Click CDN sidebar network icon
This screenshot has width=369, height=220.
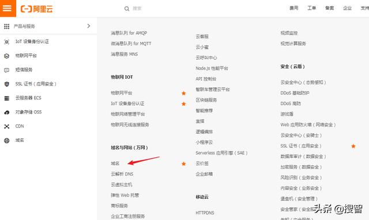(7, 126)
